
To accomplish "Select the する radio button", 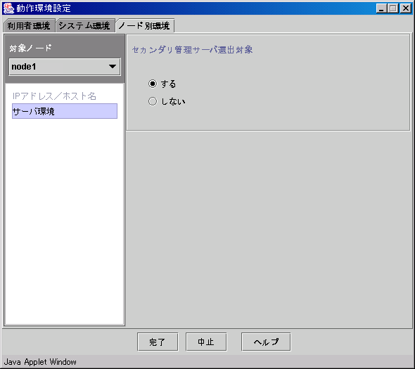I will pyautogui.click(x=153, y=84).
